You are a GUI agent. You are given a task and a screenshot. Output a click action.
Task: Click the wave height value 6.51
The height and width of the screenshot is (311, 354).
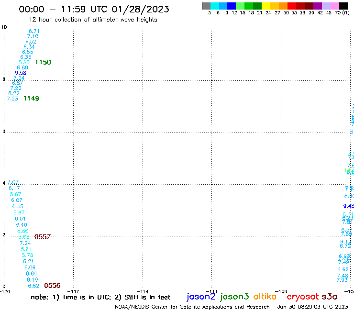click(x=20, y=219)
